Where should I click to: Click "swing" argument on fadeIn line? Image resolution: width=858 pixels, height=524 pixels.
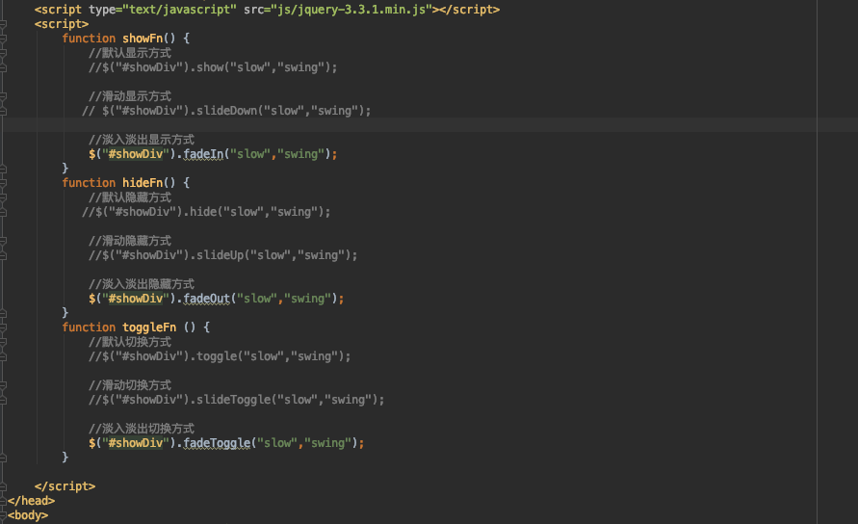(x=300, y=154)
